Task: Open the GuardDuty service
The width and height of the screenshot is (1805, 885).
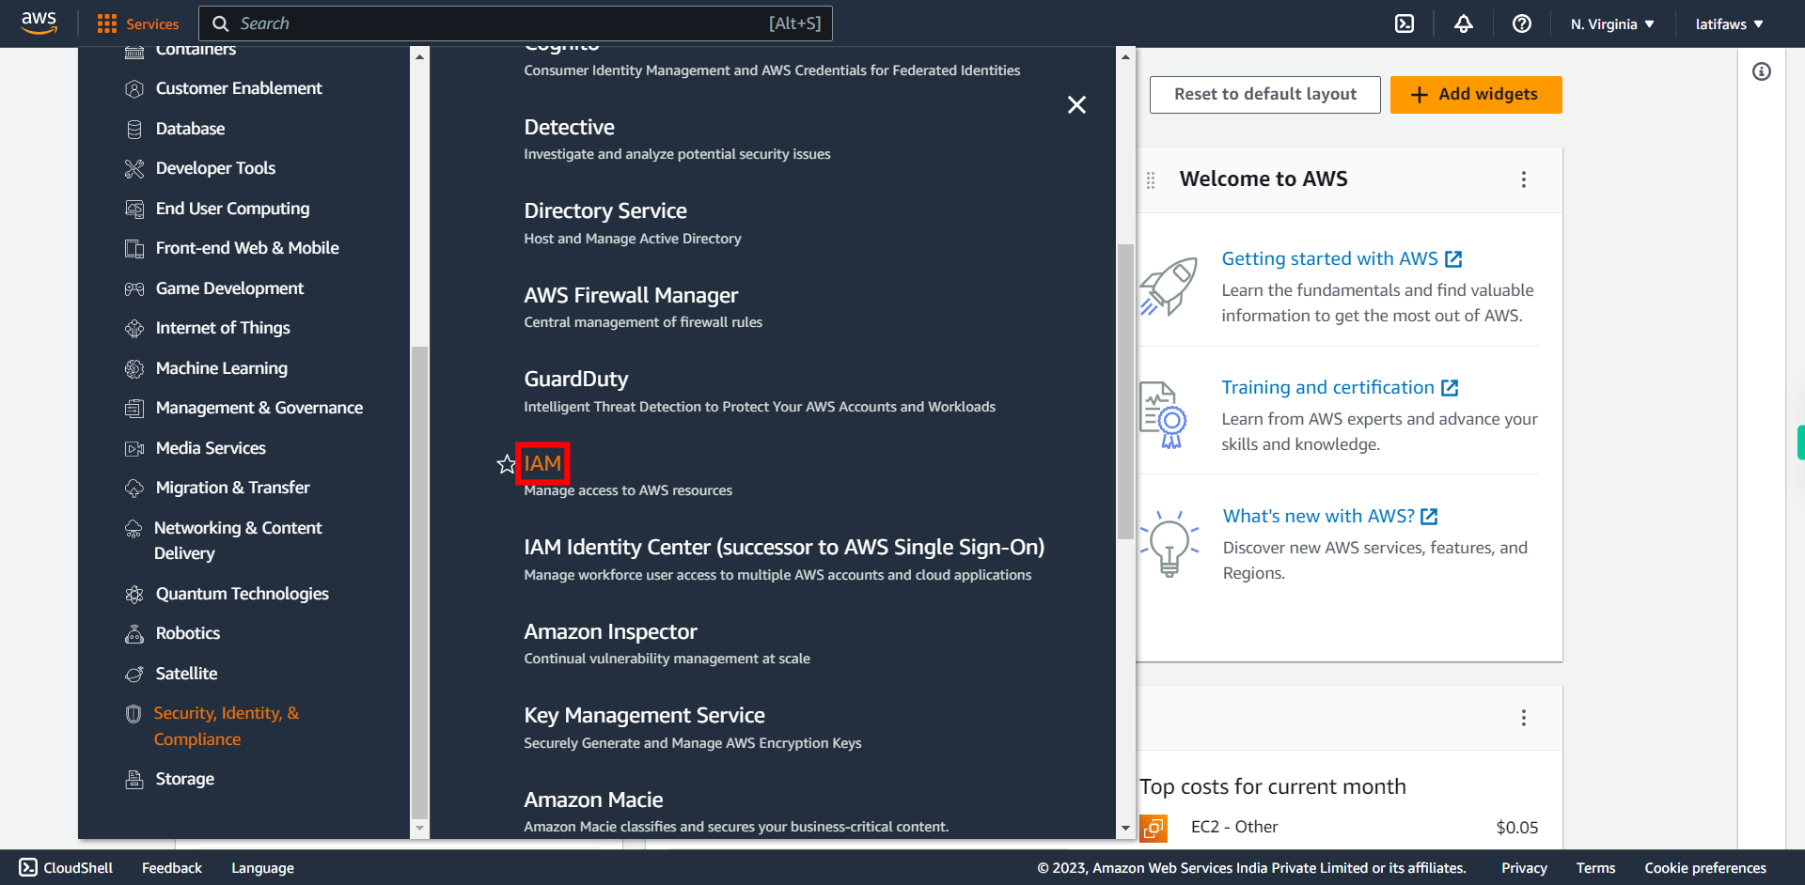Action: (576, 379)
